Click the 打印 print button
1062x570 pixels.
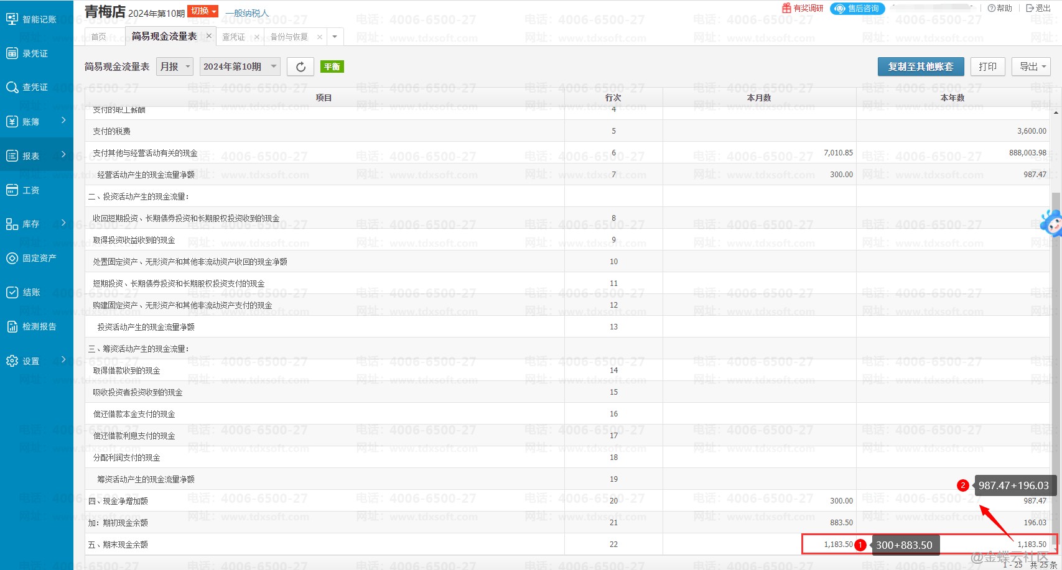[988, 67]
